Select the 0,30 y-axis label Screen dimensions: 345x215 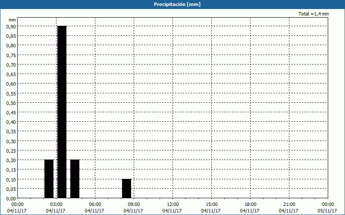pyautogui.click(x=11, y=141)
